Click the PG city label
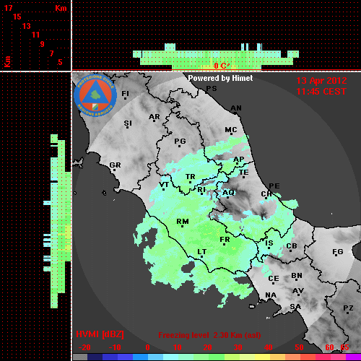The width and height of the screenshot is (361, 361). coord(180,141)
